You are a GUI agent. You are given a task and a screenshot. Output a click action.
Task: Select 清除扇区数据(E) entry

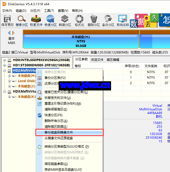coord(69,127)
